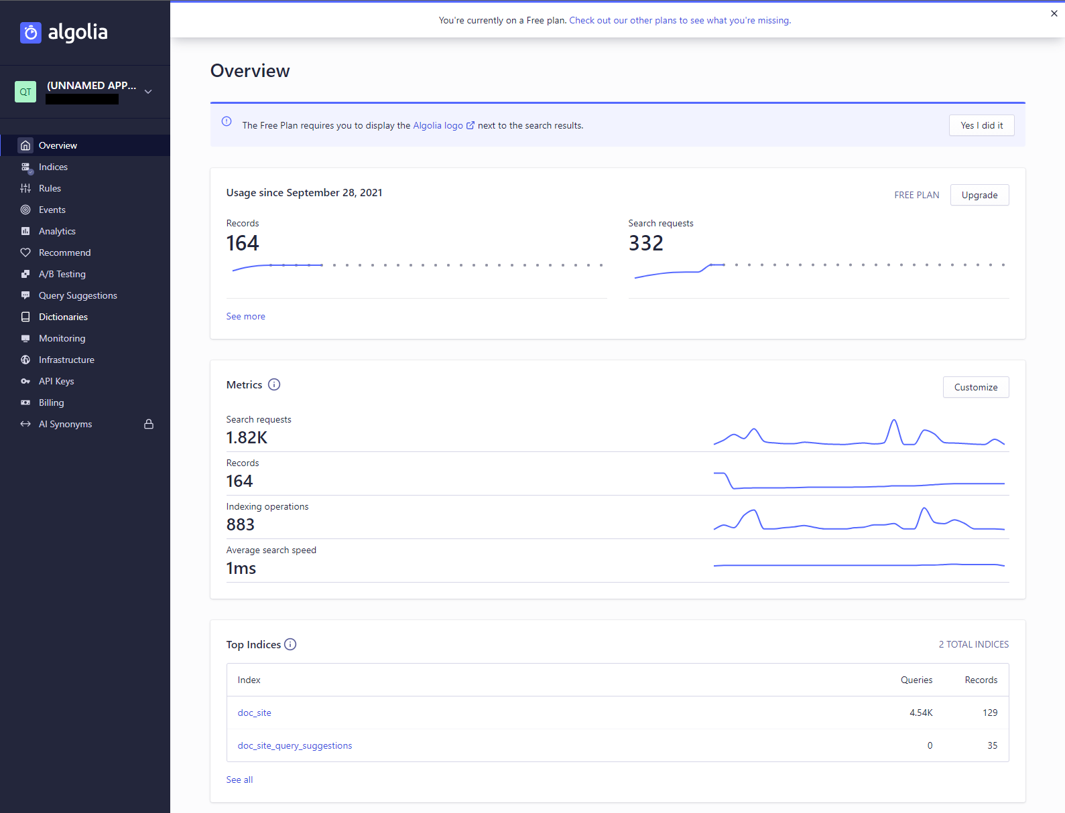1065x813 pixels.
Task: Click the Analytics chart icon
Action: click(25, 231)
